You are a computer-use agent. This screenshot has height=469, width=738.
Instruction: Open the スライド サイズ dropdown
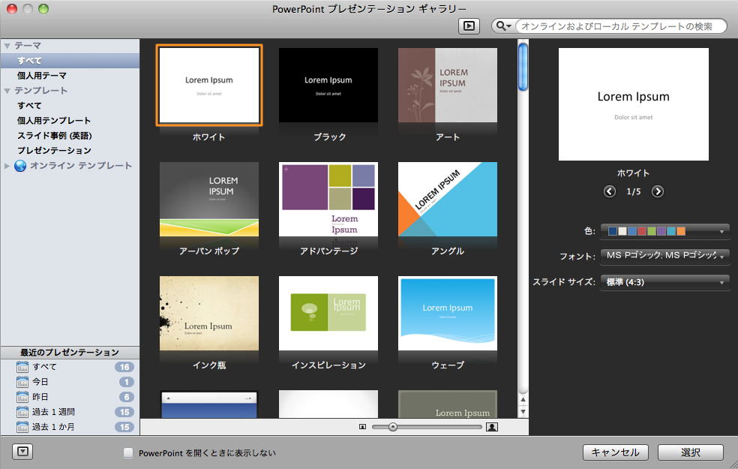665,282
